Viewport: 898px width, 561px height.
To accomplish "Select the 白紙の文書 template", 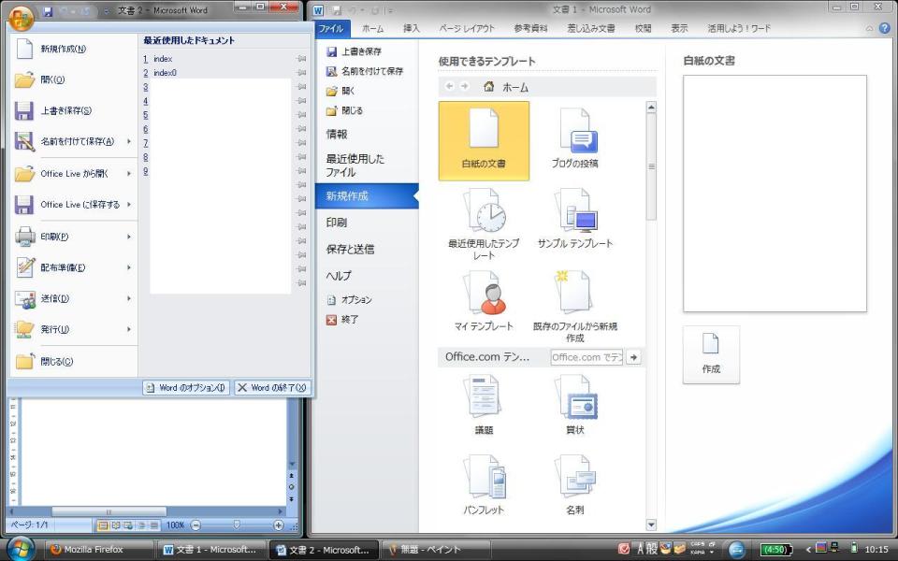I will pyautogui.click(x=484, y=141).
